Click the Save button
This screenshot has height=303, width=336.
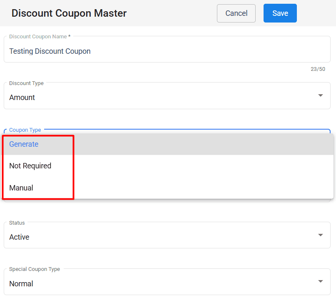(280, 13)
